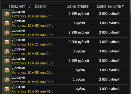Sort list by Предмет column header
131x94 pixels.
17,6
